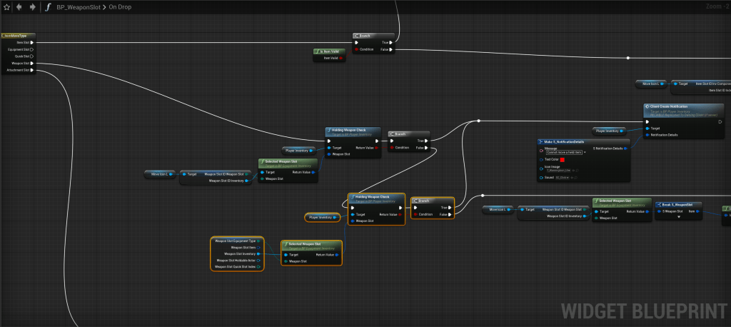Click the function icon beside BP_WeaponSlot
This screenshot has height=327, width=731.
[48, 6]
